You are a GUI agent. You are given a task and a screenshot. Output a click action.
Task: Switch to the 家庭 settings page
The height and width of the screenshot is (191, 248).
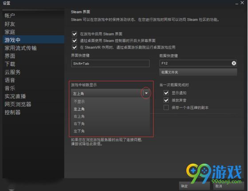click(10, 32)
